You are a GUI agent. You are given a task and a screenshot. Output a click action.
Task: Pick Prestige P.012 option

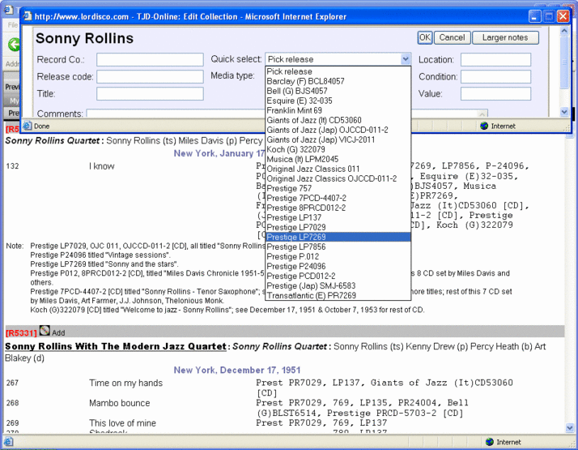(x=338, y=256)
